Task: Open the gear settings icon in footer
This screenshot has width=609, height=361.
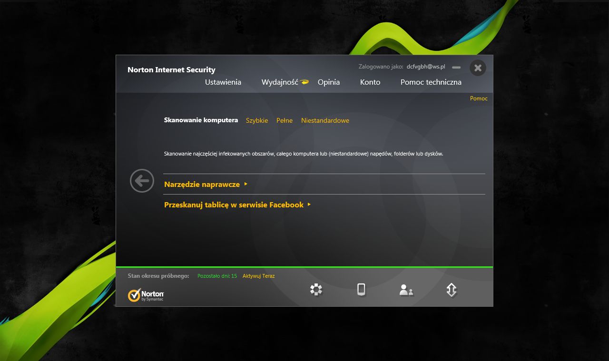Action: pos(316,289)
